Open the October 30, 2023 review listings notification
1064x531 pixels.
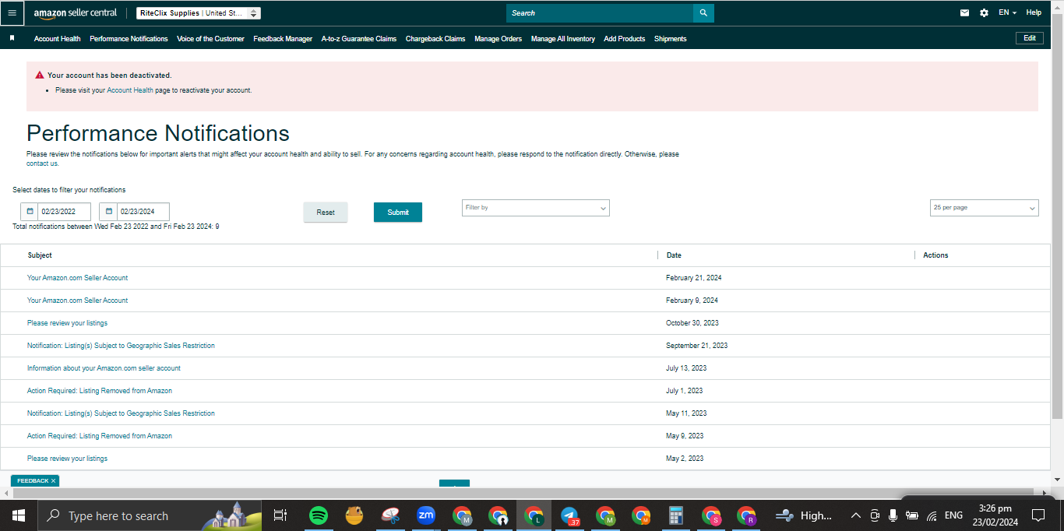(x=68, y=323)
